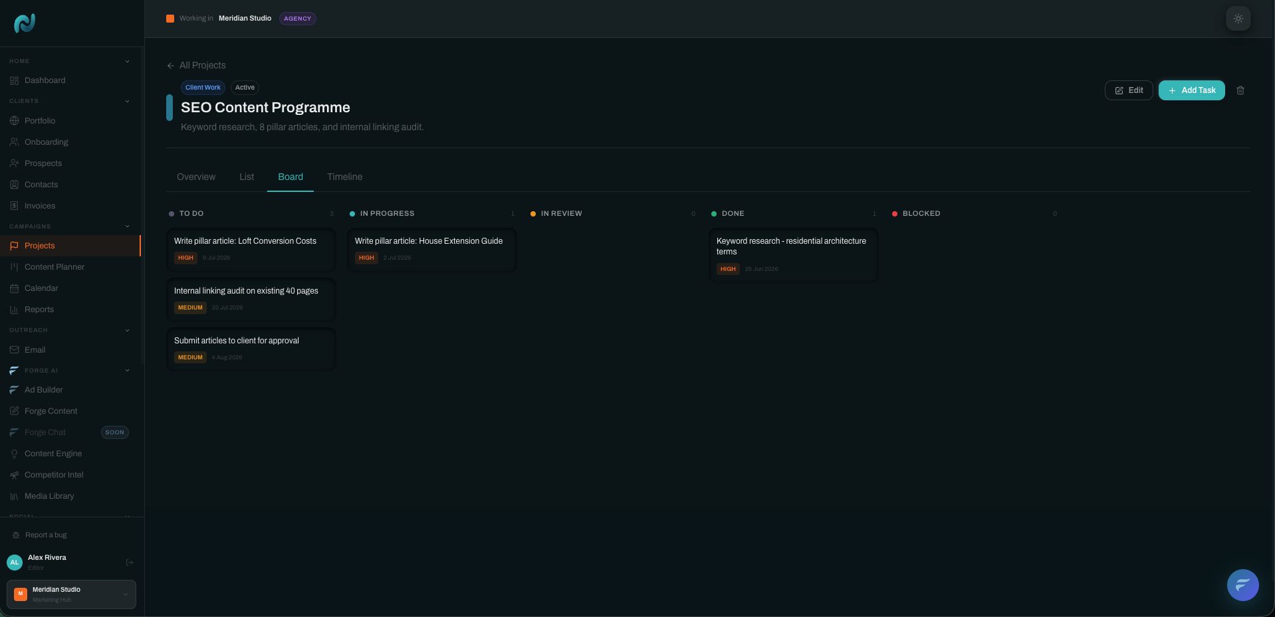Screen dimensions: 1275x617
Task: Switch to the Timeline tab
Action: pos(344,177)
